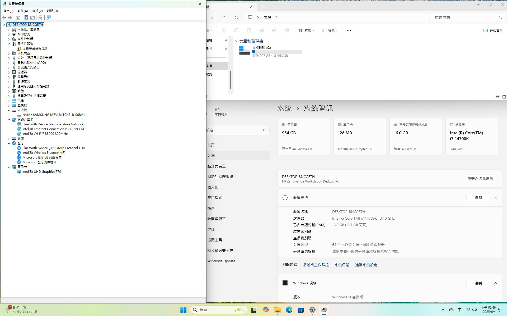Click the Paste icon in File Explorer toolbar
The width and height of the screenshot is (507, 316).
(x=249, y=30)
